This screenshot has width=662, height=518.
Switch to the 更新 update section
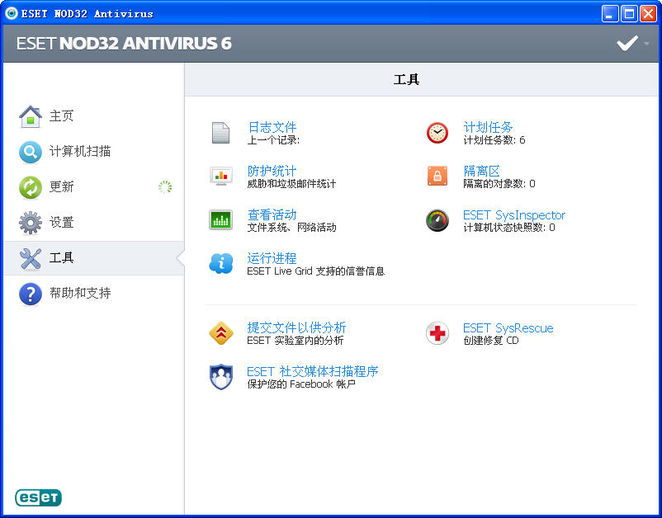click(x=61, y=187)
